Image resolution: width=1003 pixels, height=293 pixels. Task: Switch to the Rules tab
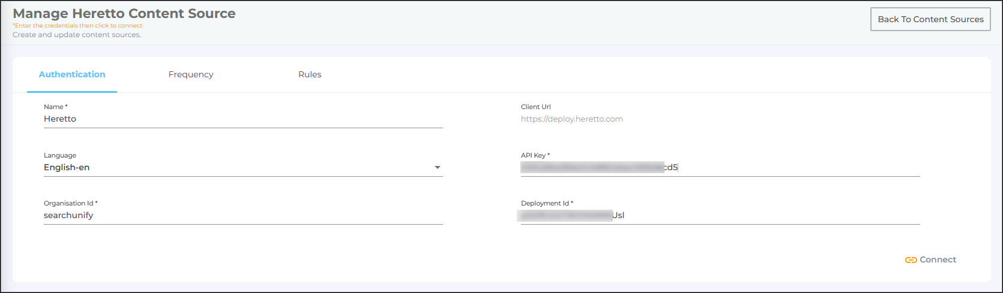(310, 74)
